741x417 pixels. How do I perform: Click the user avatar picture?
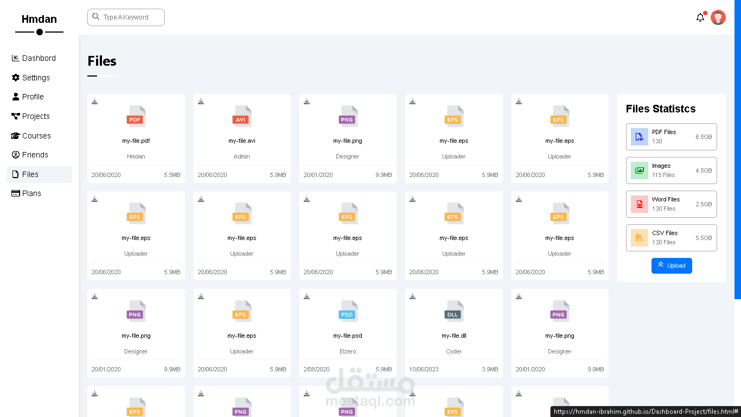(x=718, y=17)
